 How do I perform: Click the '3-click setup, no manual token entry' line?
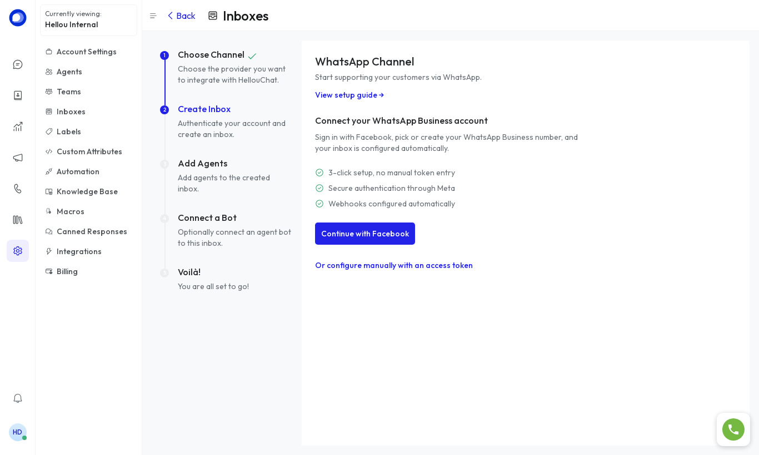click(392, 173)
